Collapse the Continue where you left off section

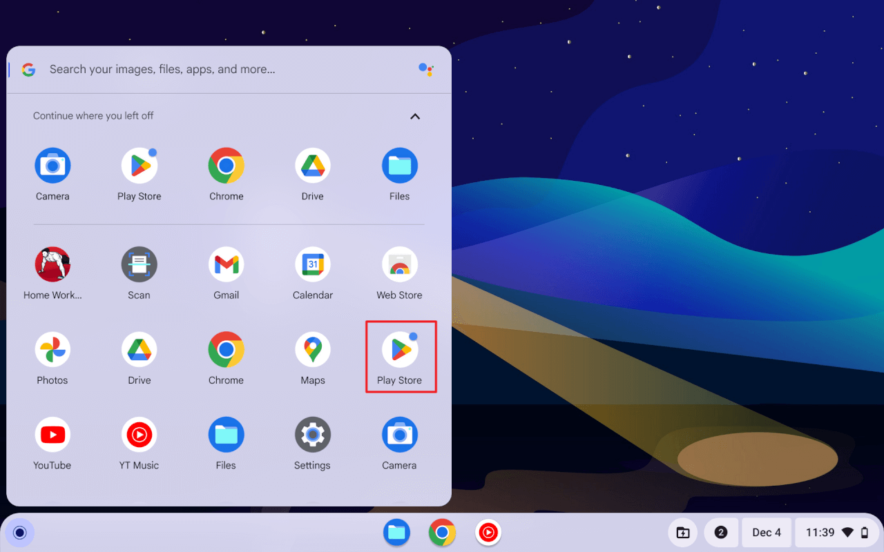(415, 116)
